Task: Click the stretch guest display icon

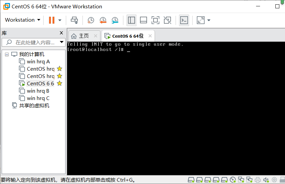Action: click(x=201, y=20)
